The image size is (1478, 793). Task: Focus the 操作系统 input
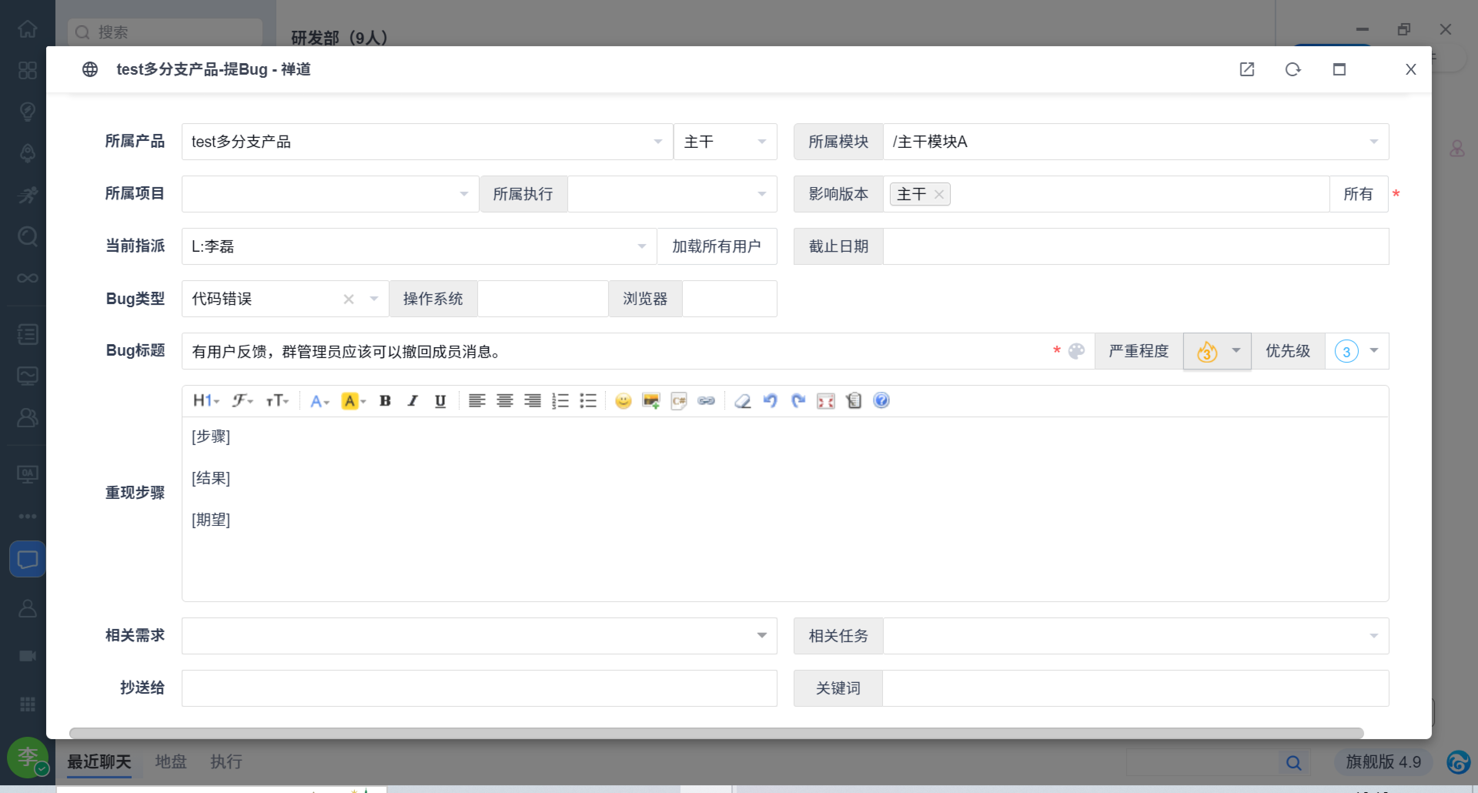coord(543,299)
